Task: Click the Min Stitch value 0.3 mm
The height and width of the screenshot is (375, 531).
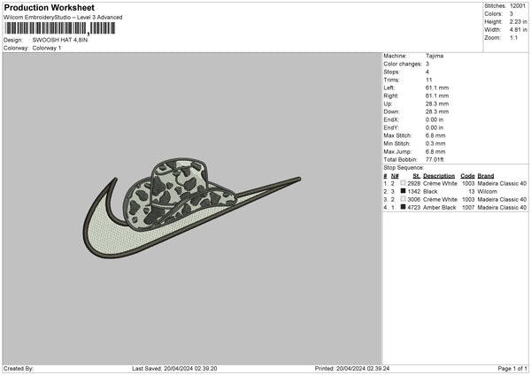Action: [435, 143]
